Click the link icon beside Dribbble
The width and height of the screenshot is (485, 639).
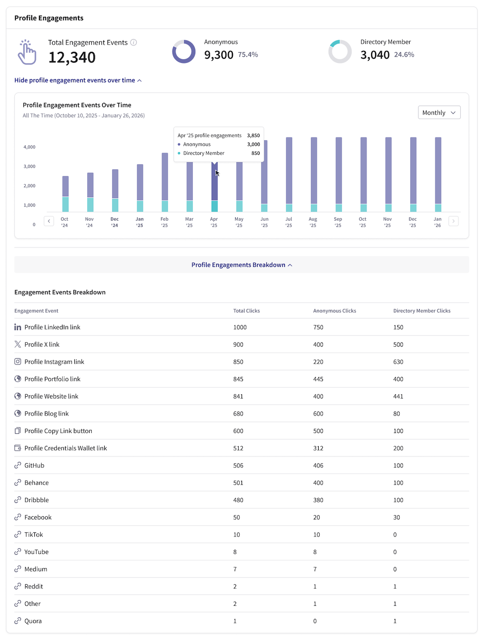17,500
